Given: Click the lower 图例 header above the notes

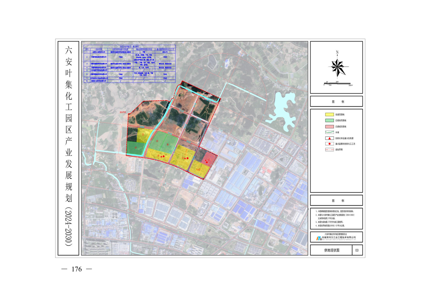Looking at the screenshot, I should point(336,200).
